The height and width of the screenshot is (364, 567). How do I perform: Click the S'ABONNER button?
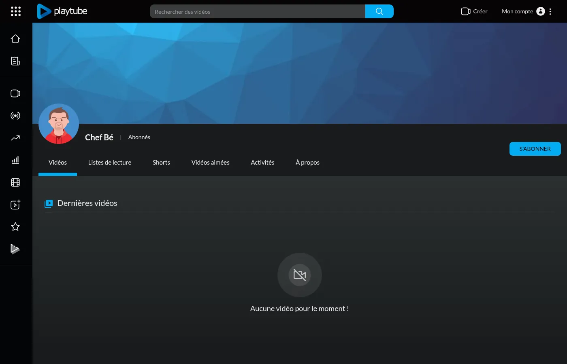point(535,149)
